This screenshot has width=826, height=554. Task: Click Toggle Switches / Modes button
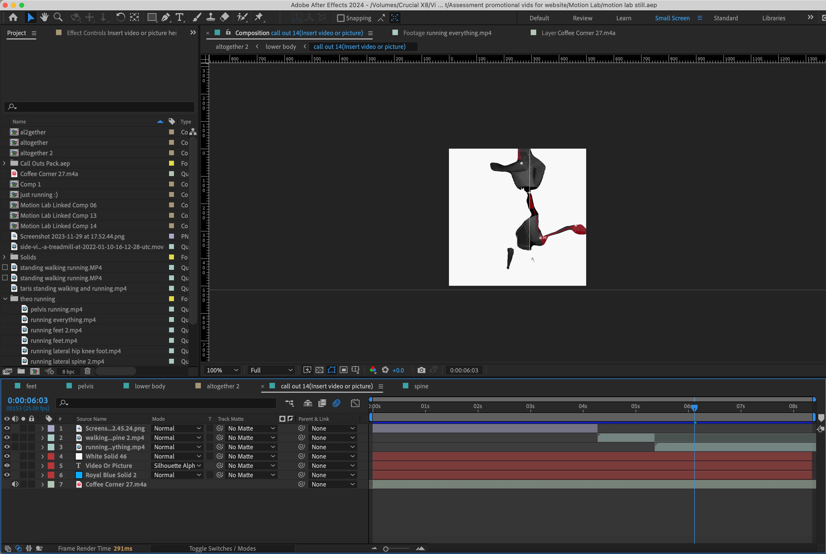(x=222, y=548)
